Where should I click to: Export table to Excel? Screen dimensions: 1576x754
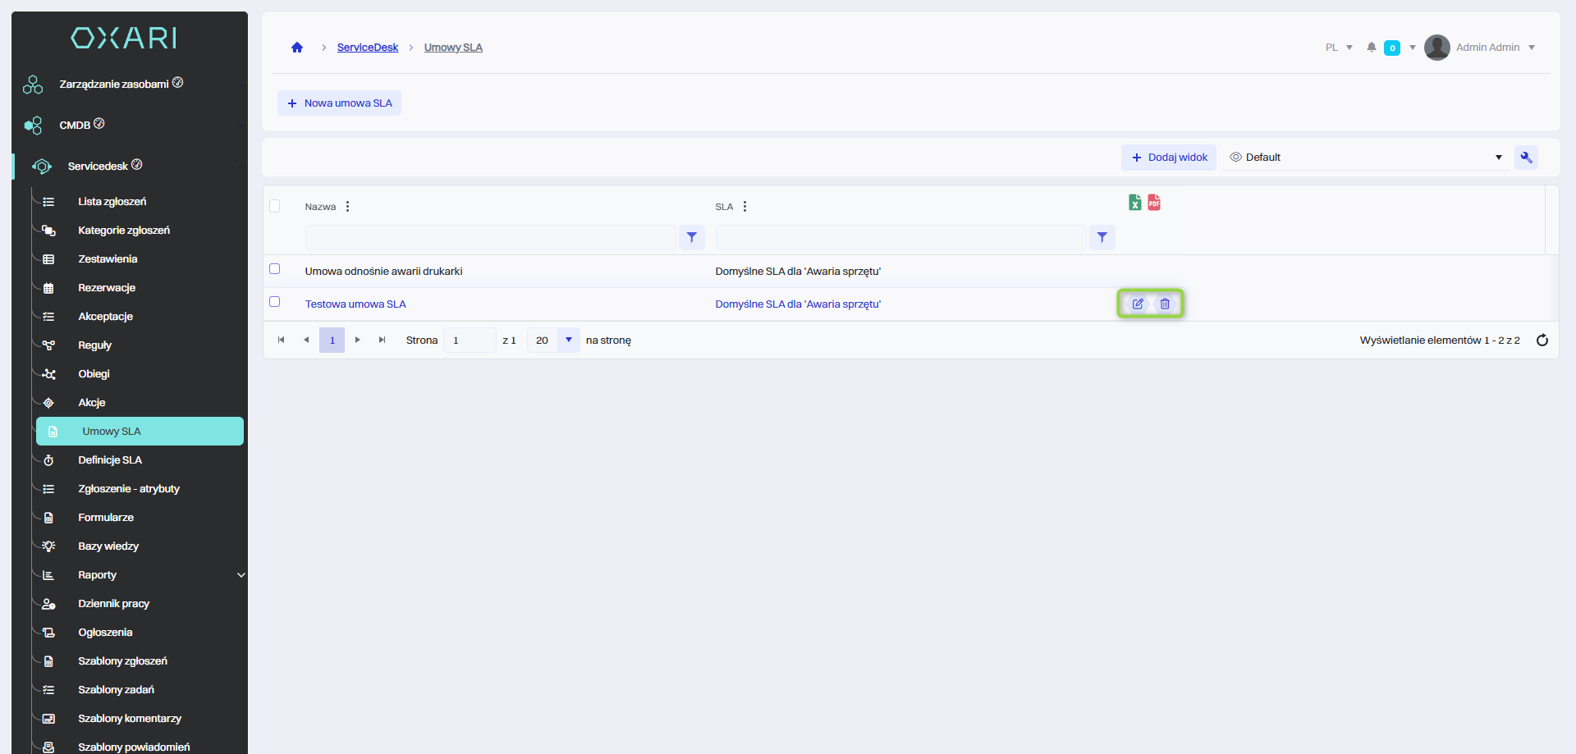[x=1134, y=203]
